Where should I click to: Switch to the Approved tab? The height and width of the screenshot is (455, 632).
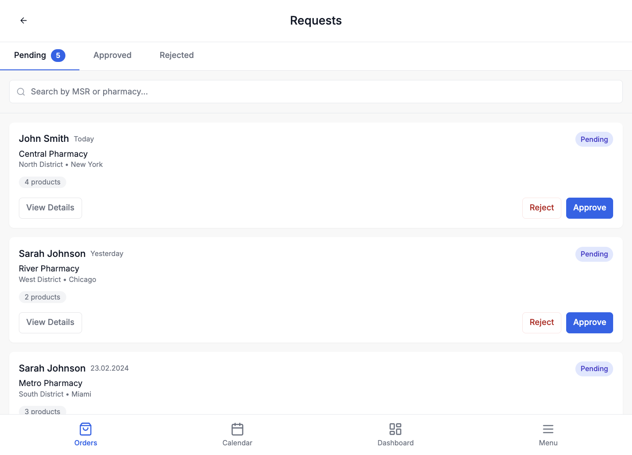click(x=112, y=55)
